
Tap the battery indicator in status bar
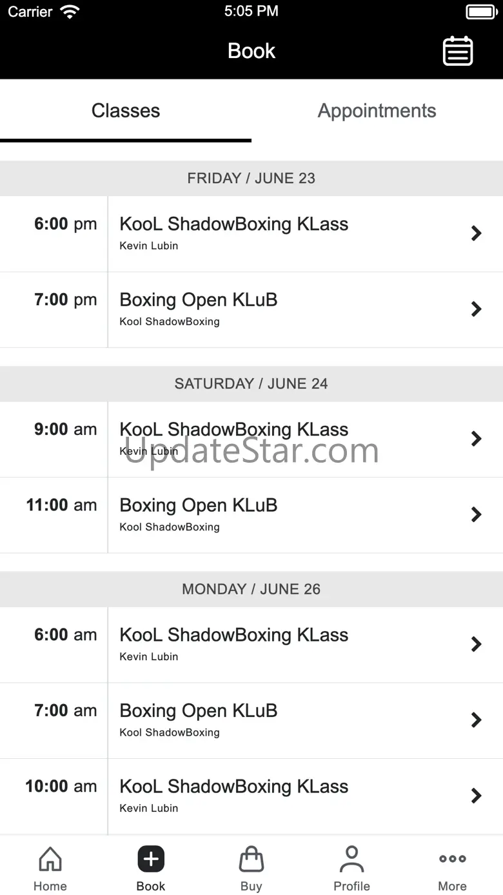[x=481, y=12]
